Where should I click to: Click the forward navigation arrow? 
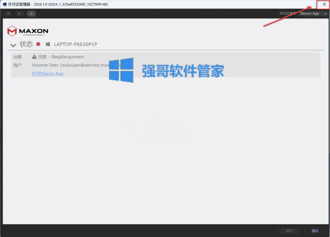tap(20, 14)
